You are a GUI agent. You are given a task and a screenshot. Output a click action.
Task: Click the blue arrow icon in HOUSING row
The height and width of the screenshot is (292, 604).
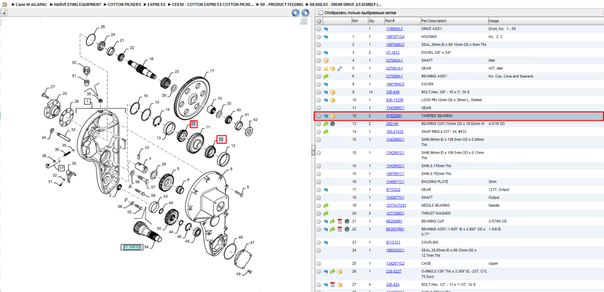[326, 37]
